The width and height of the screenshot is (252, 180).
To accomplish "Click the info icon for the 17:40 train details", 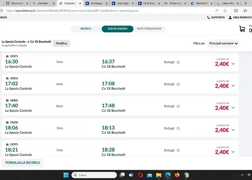I will pos(178,106).
